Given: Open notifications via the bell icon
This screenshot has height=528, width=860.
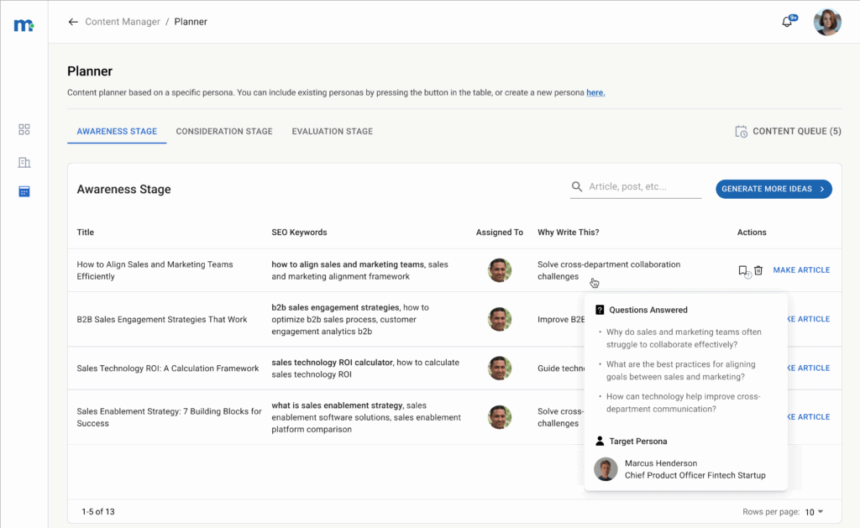Looking at the screenshot, I should pos(786,21).
